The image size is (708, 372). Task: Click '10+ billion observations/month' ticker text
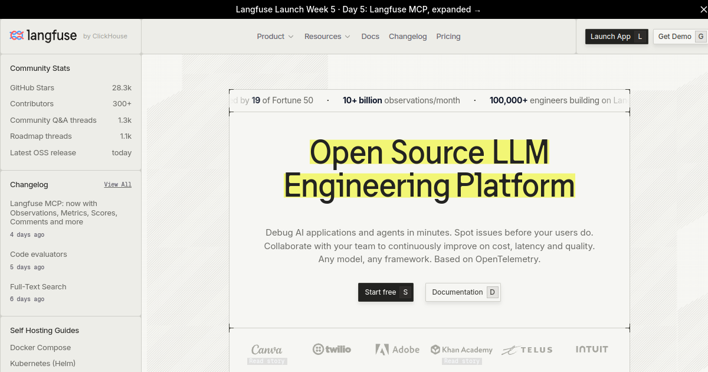401,100
